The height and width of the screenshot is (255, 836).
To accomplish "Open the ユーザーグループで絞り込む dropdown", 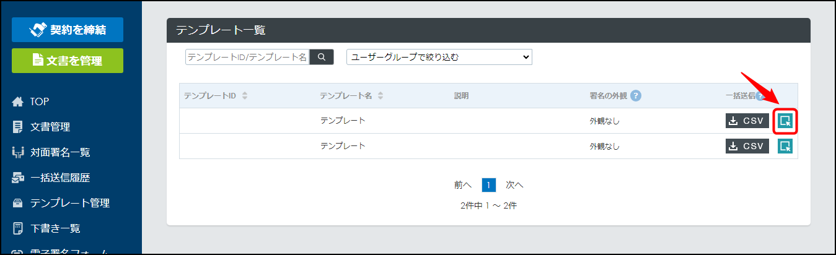I will pos(439,57).
